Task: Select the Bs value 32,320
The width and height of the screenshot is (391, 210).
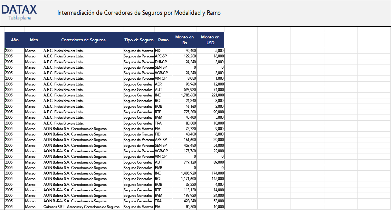Action: pos(184,185)
